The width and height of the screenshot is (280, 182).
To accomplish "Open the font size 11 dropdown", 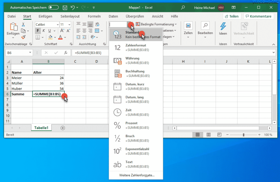I will tap(69, 25).
